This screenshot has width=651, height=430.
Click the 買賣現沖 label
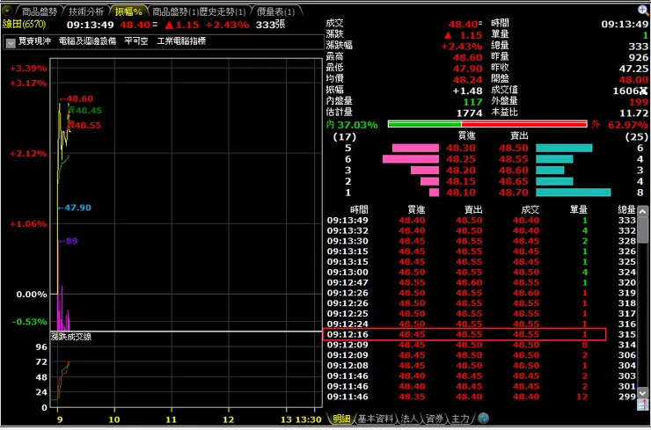(35, 41)
